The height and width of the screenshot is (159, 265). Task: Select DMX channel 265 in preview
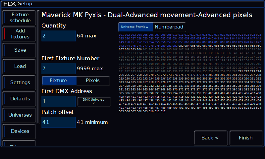(x=121, y=75)
